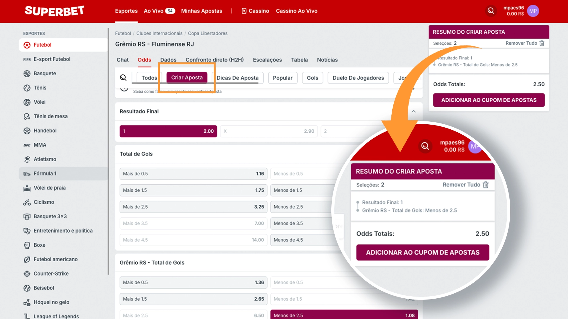This screenshot has width=568, height=319.
Task: Select the Popular filter
Action: click(283, 78)
